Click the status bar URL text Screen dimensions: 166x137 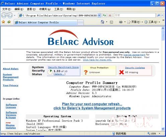pyautogui.click(x=20, y=134)
